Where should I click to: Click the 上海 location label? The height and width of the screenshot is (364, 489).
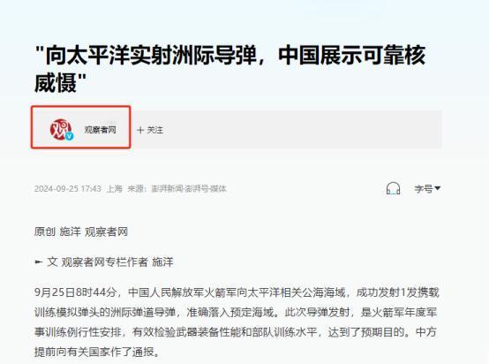pyautogui.click(x=115, y=188)
